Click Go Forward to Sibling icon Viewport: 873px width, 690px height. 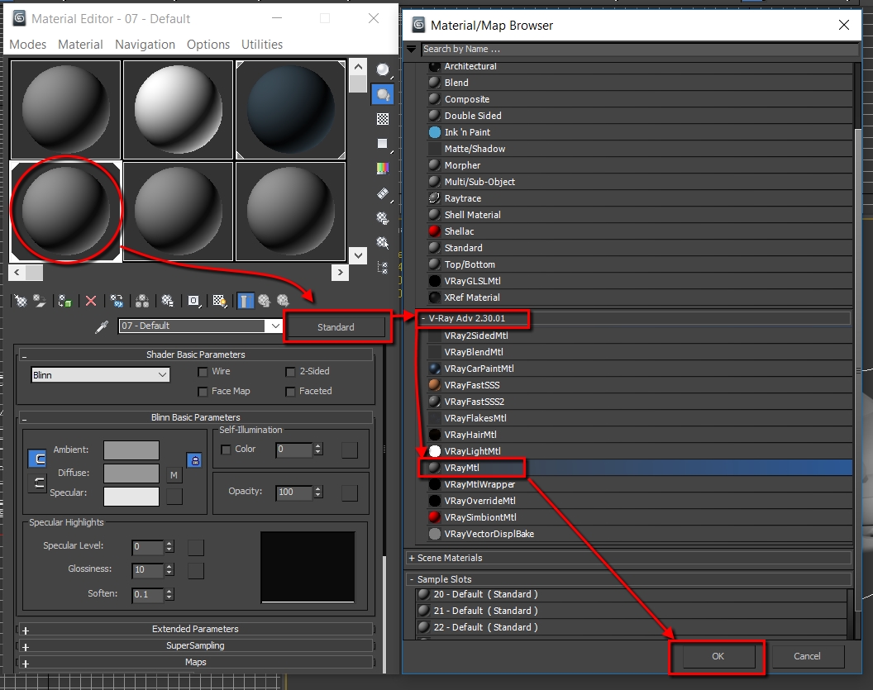283,301
